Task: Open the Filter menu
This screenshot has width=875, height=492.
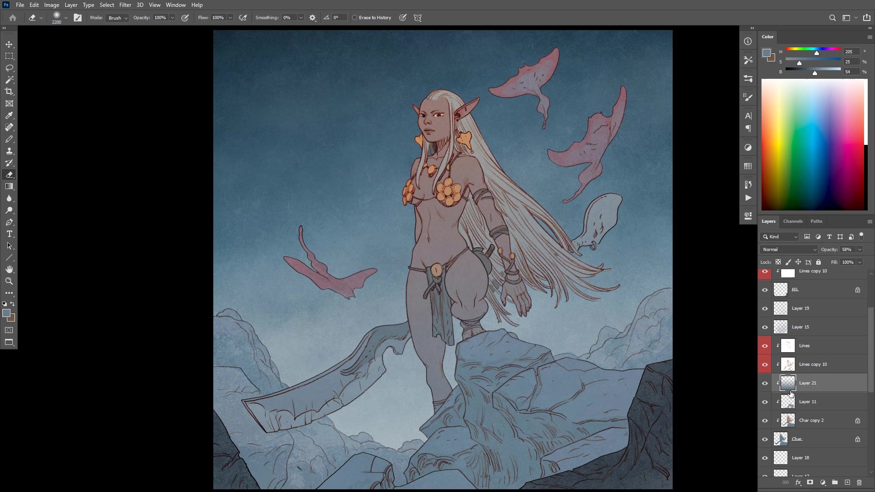Action: point(125,5)
